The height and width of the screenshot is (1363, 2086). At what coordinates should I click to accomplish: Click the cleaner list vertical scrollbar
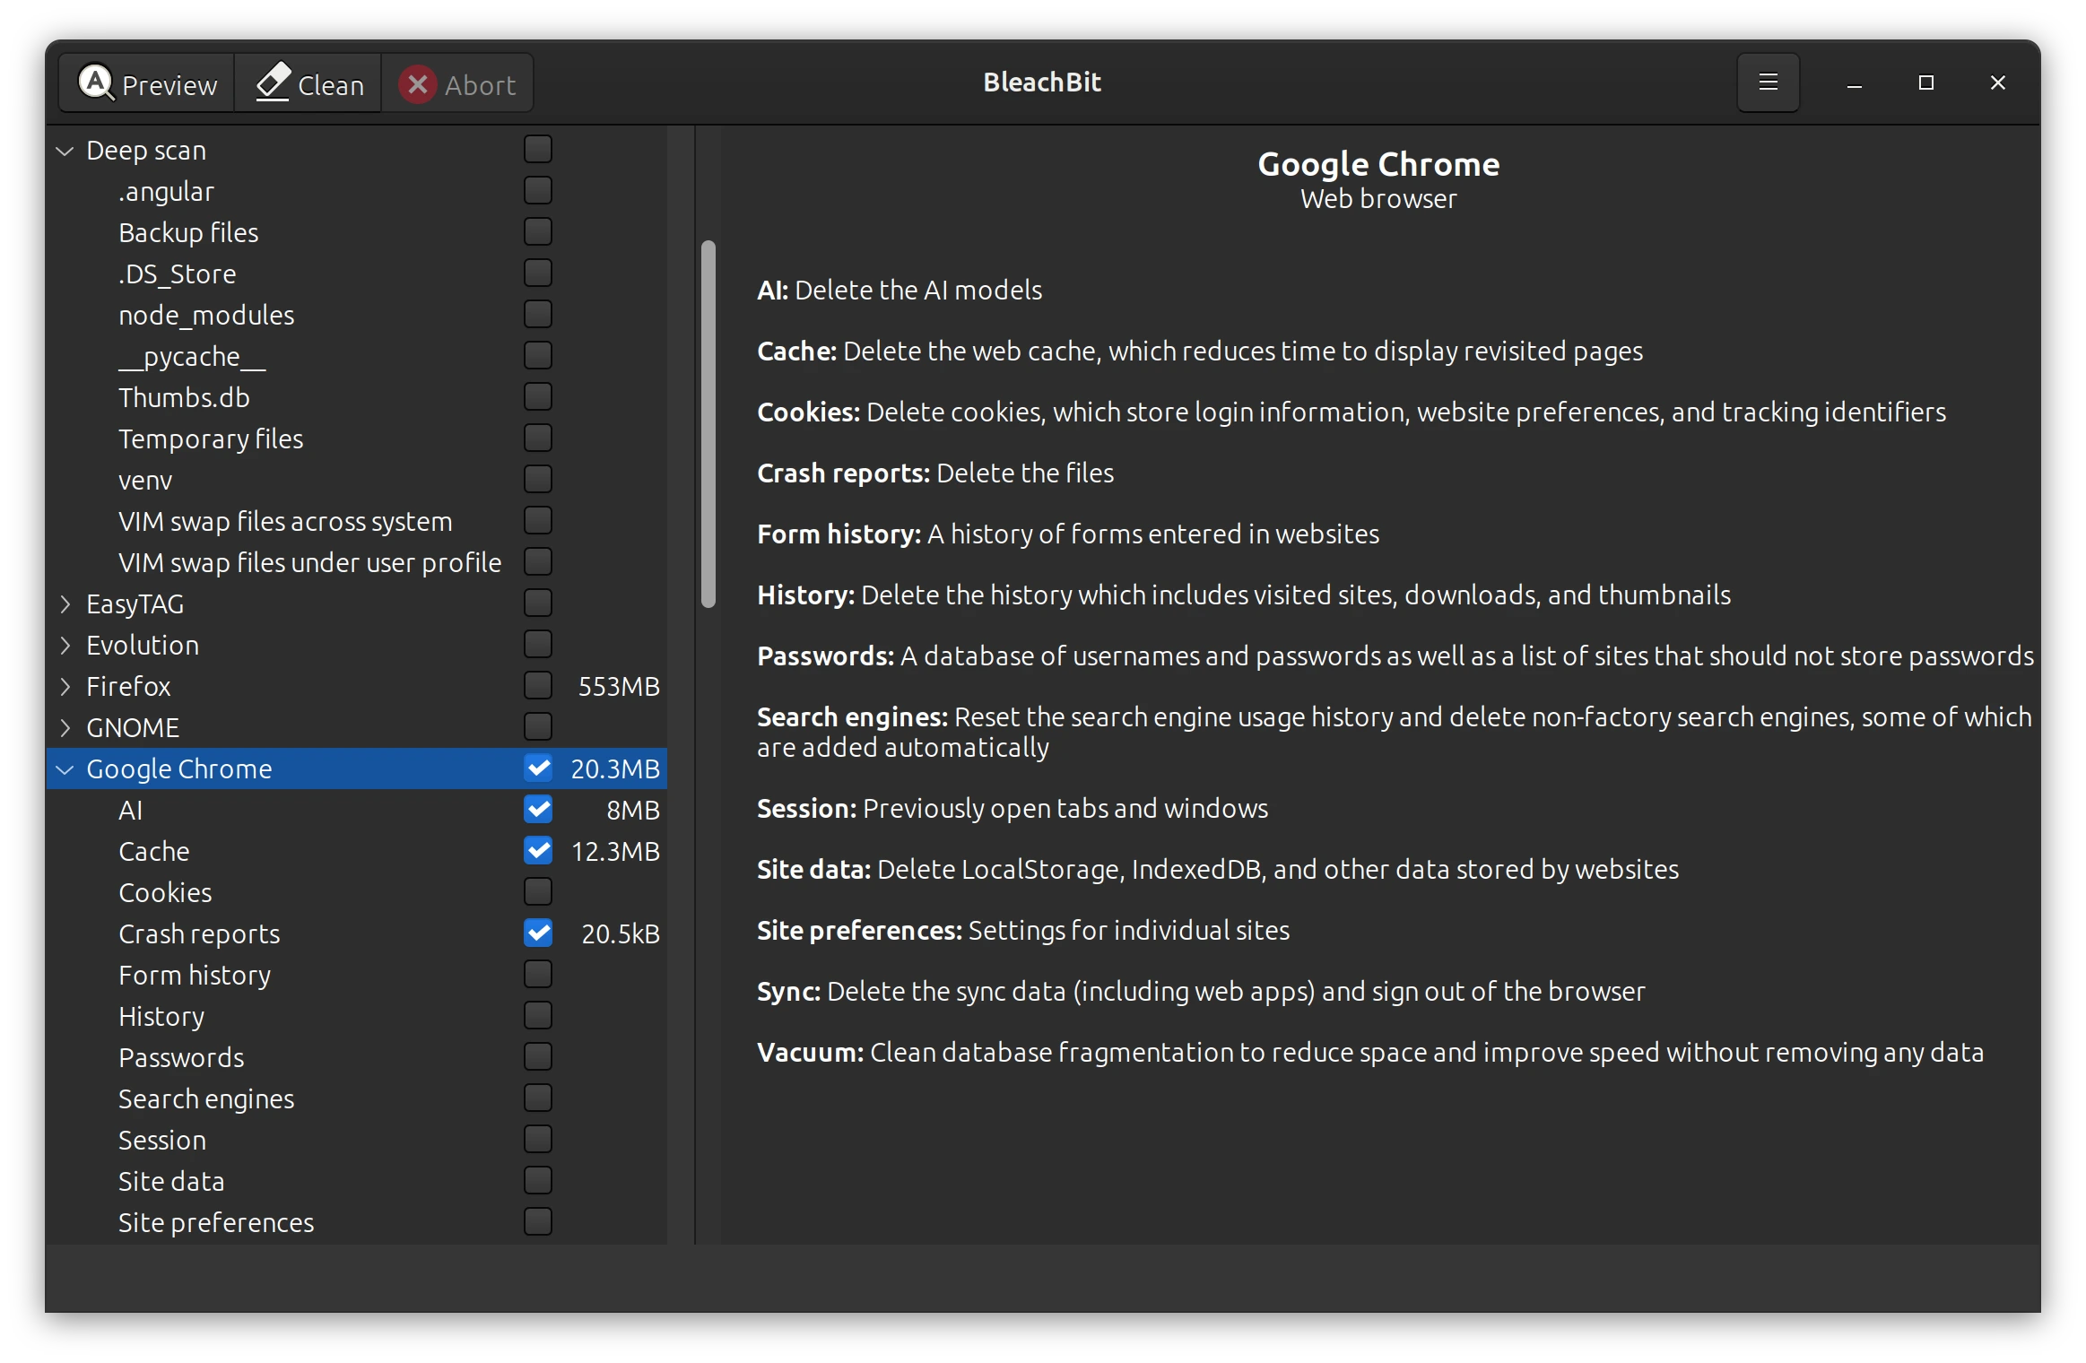[x=708, y=424]
